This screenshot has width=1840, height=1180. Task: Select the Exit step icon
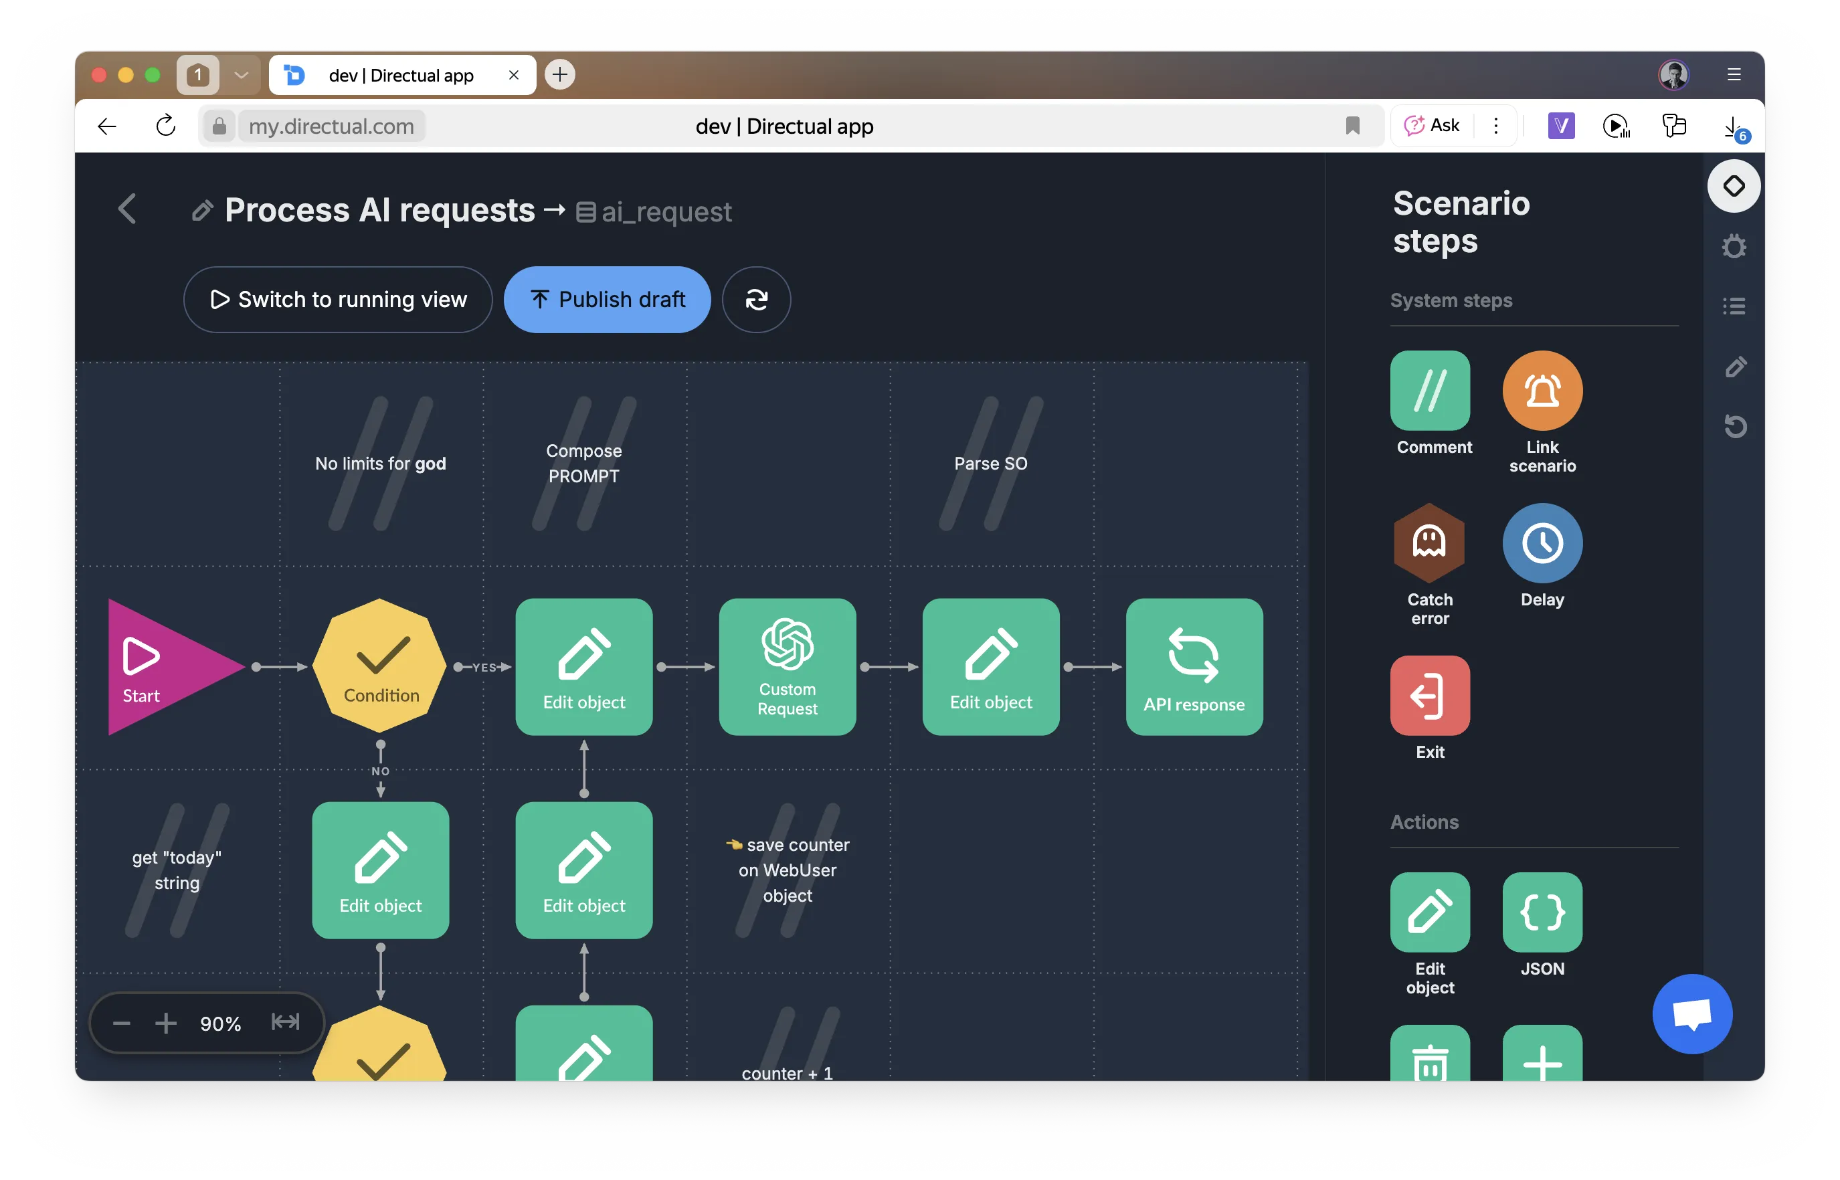[x=1429, y=695]
